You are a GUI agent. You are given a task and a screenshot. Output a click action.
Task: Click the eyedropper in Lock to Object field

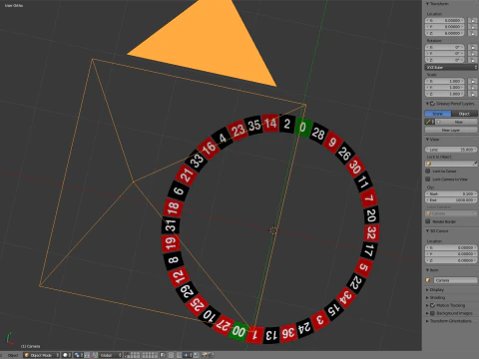coord(475,164)
